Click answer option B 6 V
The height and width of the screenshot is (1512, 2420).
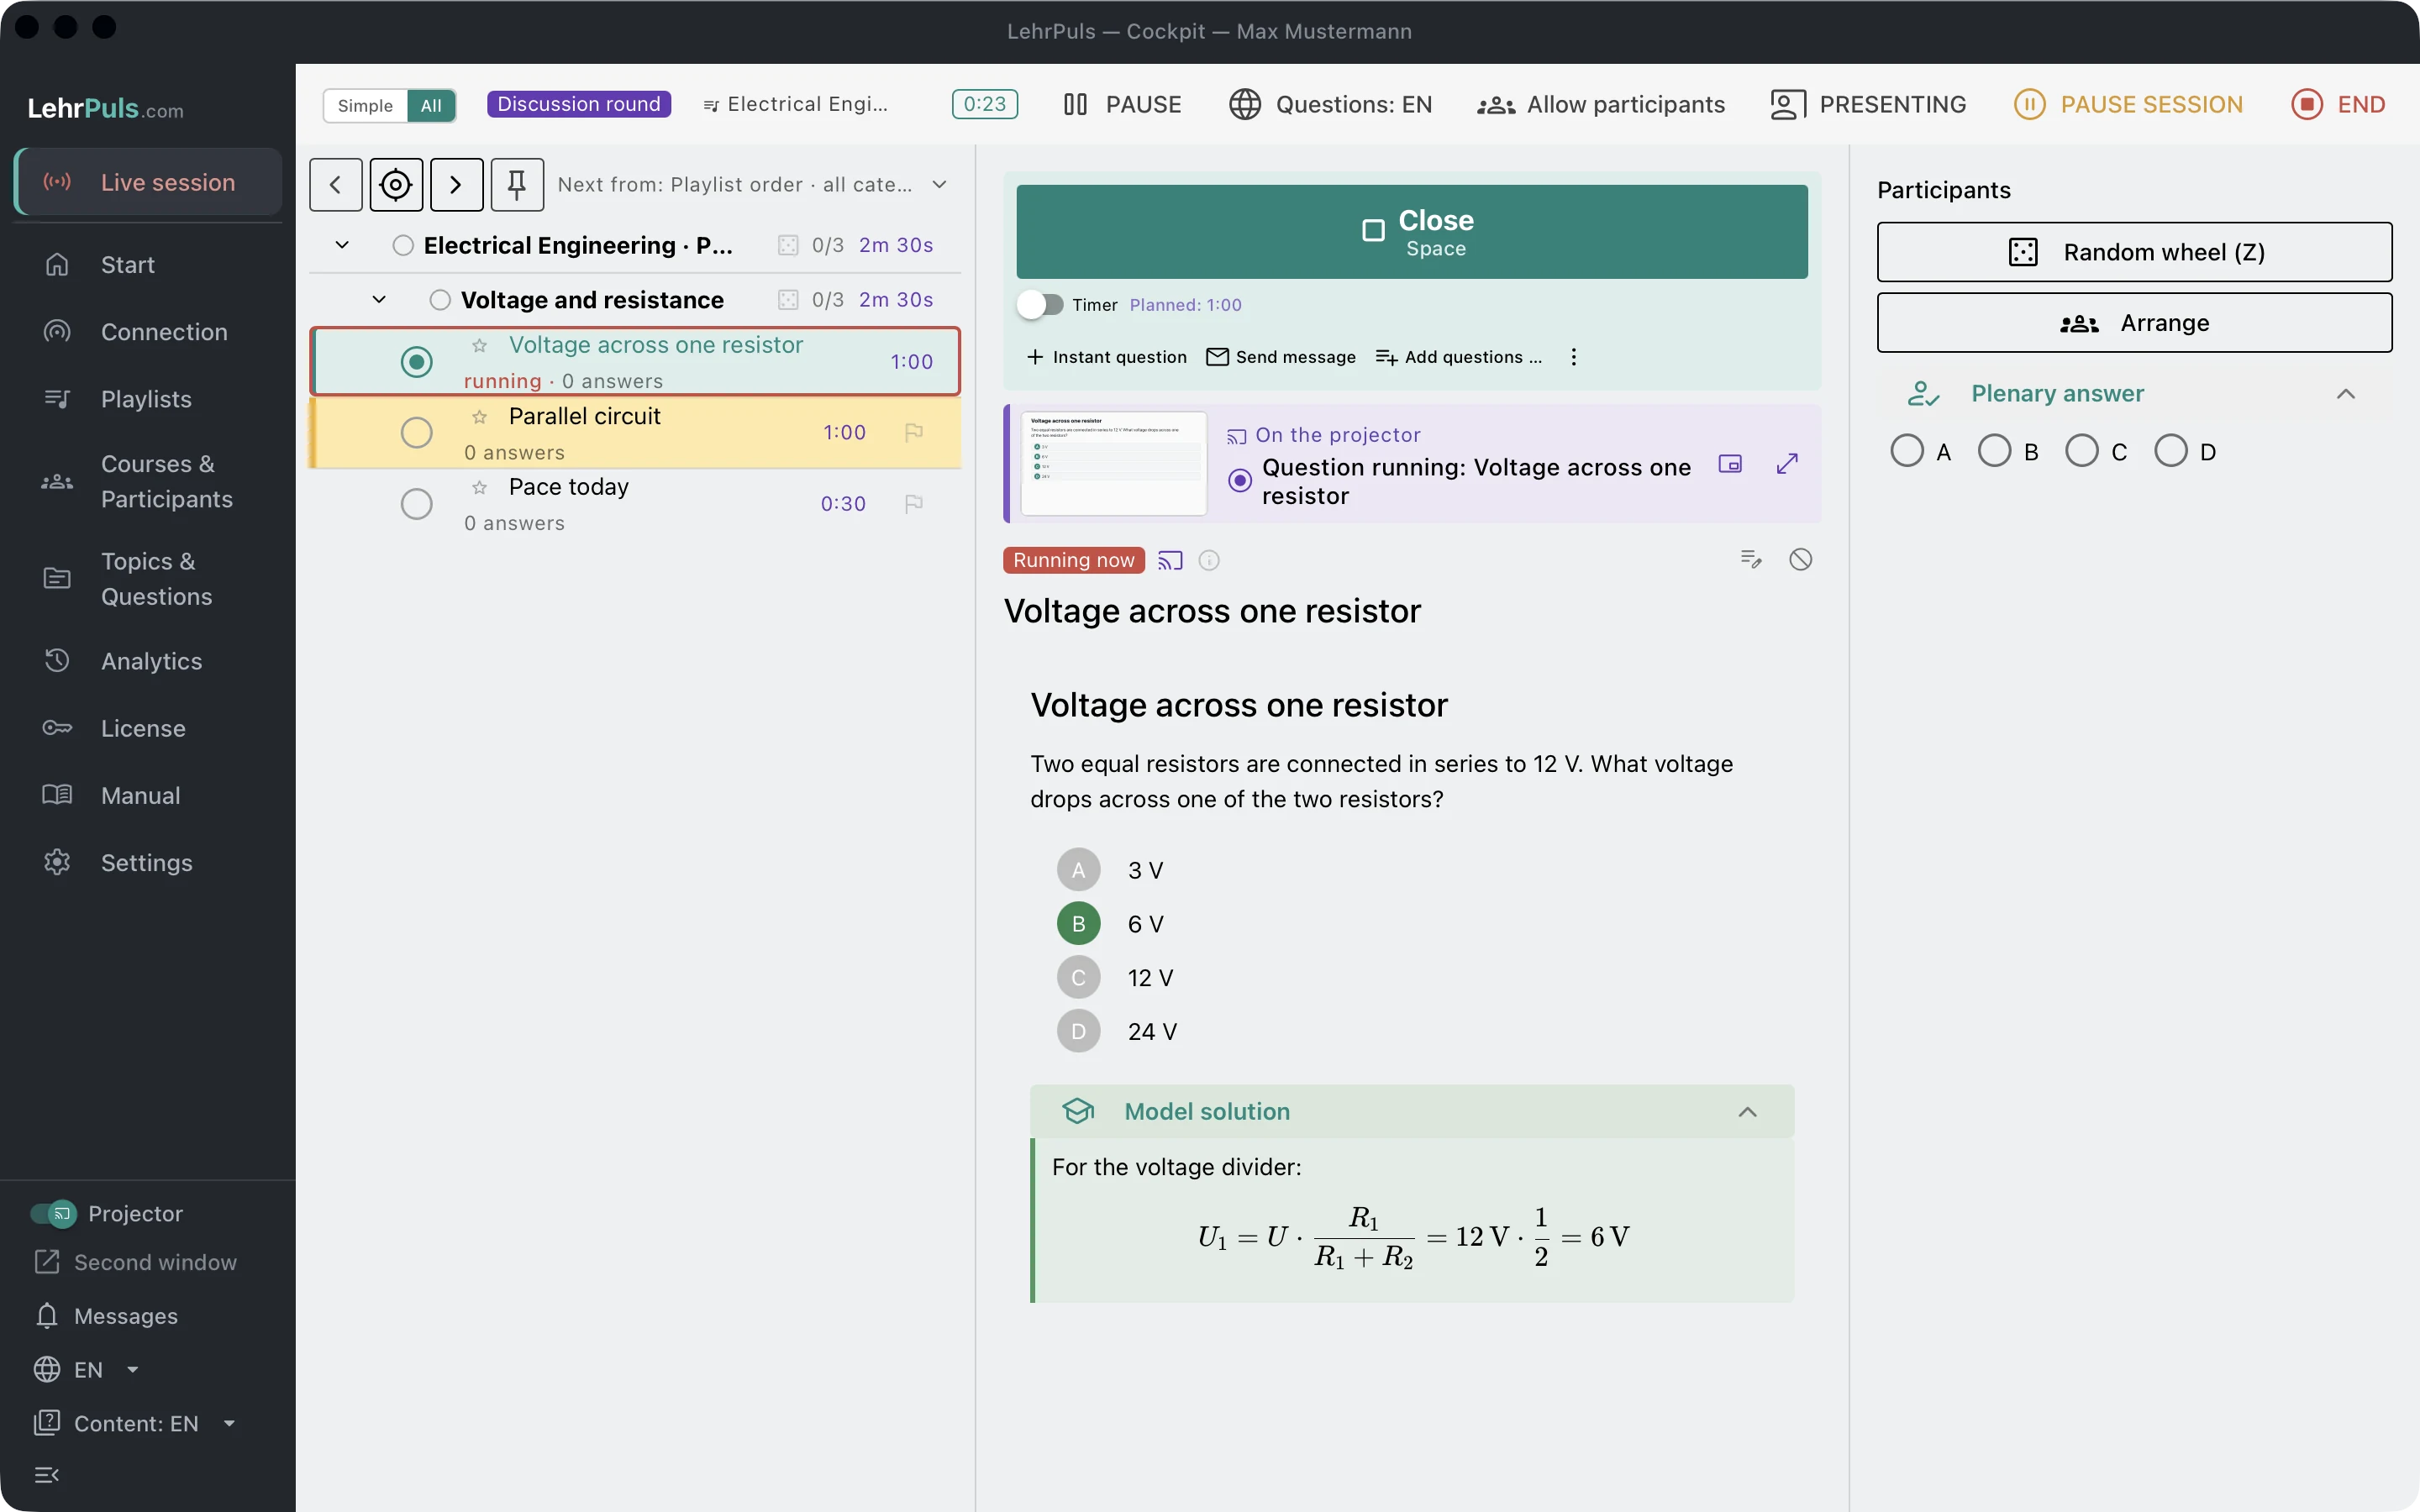tap(1111, 924)
